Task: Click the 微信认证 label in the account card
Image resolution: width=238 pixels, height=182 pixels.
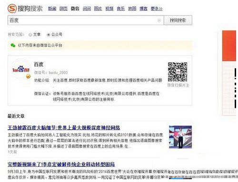Action: click(x=42, y=93)
